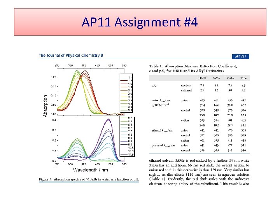Image resolution: width=280 pixels, height=210 pixels.
Task: Click the "water λmax/nm" row label
Action: click(161, 100)
